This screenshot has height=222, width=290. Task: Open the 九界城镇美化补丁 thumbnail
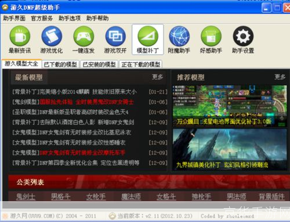[x=230, y=149]
